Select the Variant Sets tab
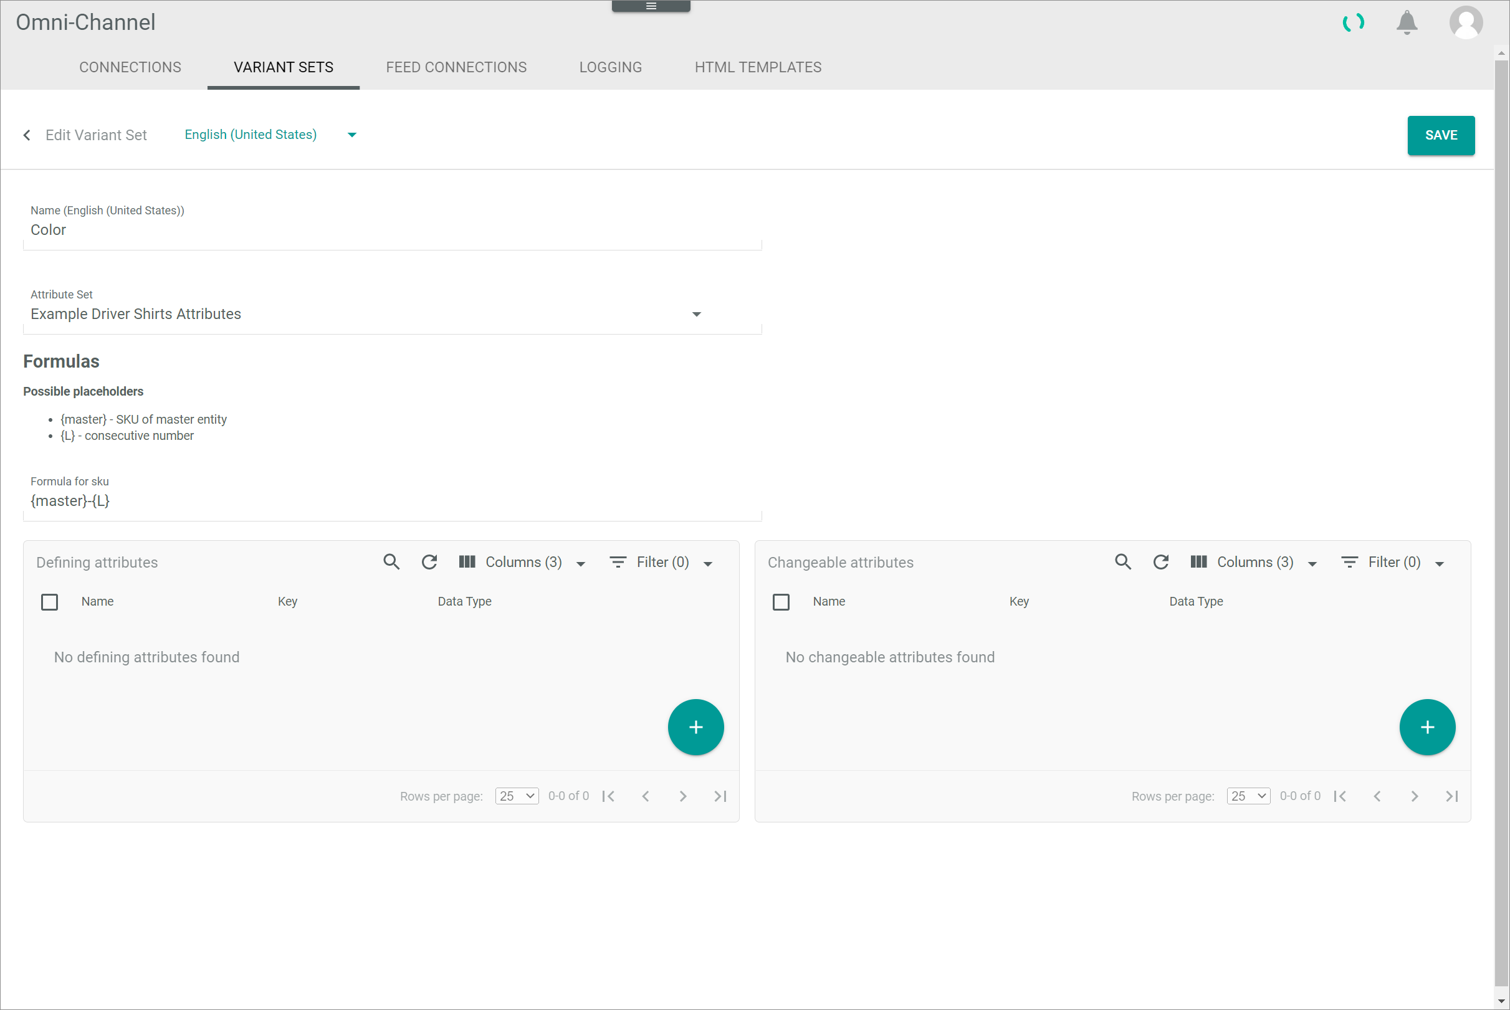This screenshot has height=1010, width=1510. [284, 67]
